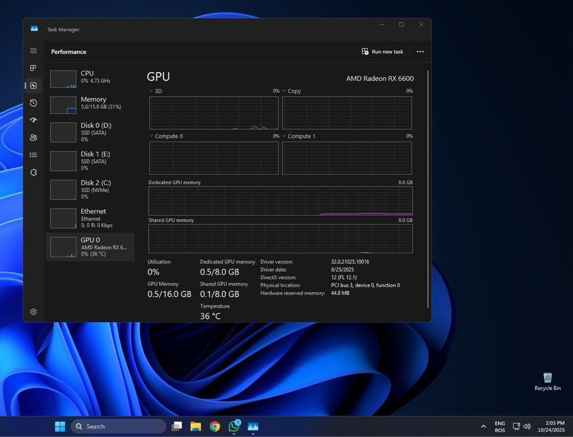573x437 pixels.
Task: Open the Windows Start menu
Action: [60, 426]
